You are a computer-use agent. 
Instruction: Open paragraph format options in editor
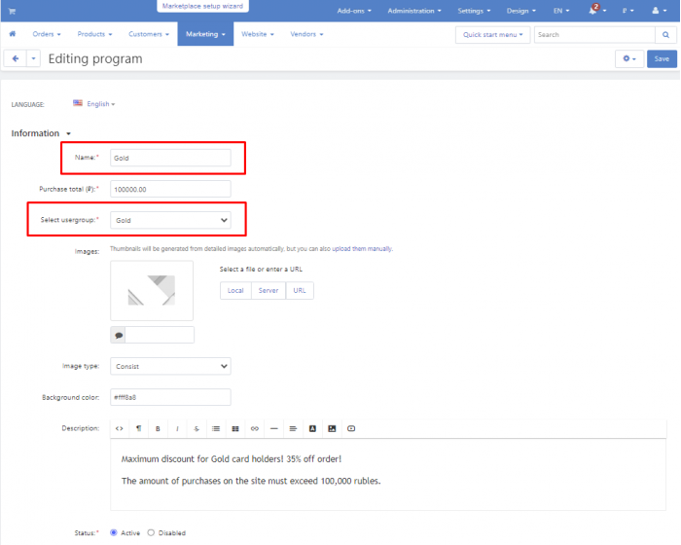click(x=138, y=428)
